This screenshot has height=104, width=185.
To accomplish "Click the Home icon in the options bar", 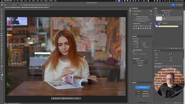I will coord(2,5).
